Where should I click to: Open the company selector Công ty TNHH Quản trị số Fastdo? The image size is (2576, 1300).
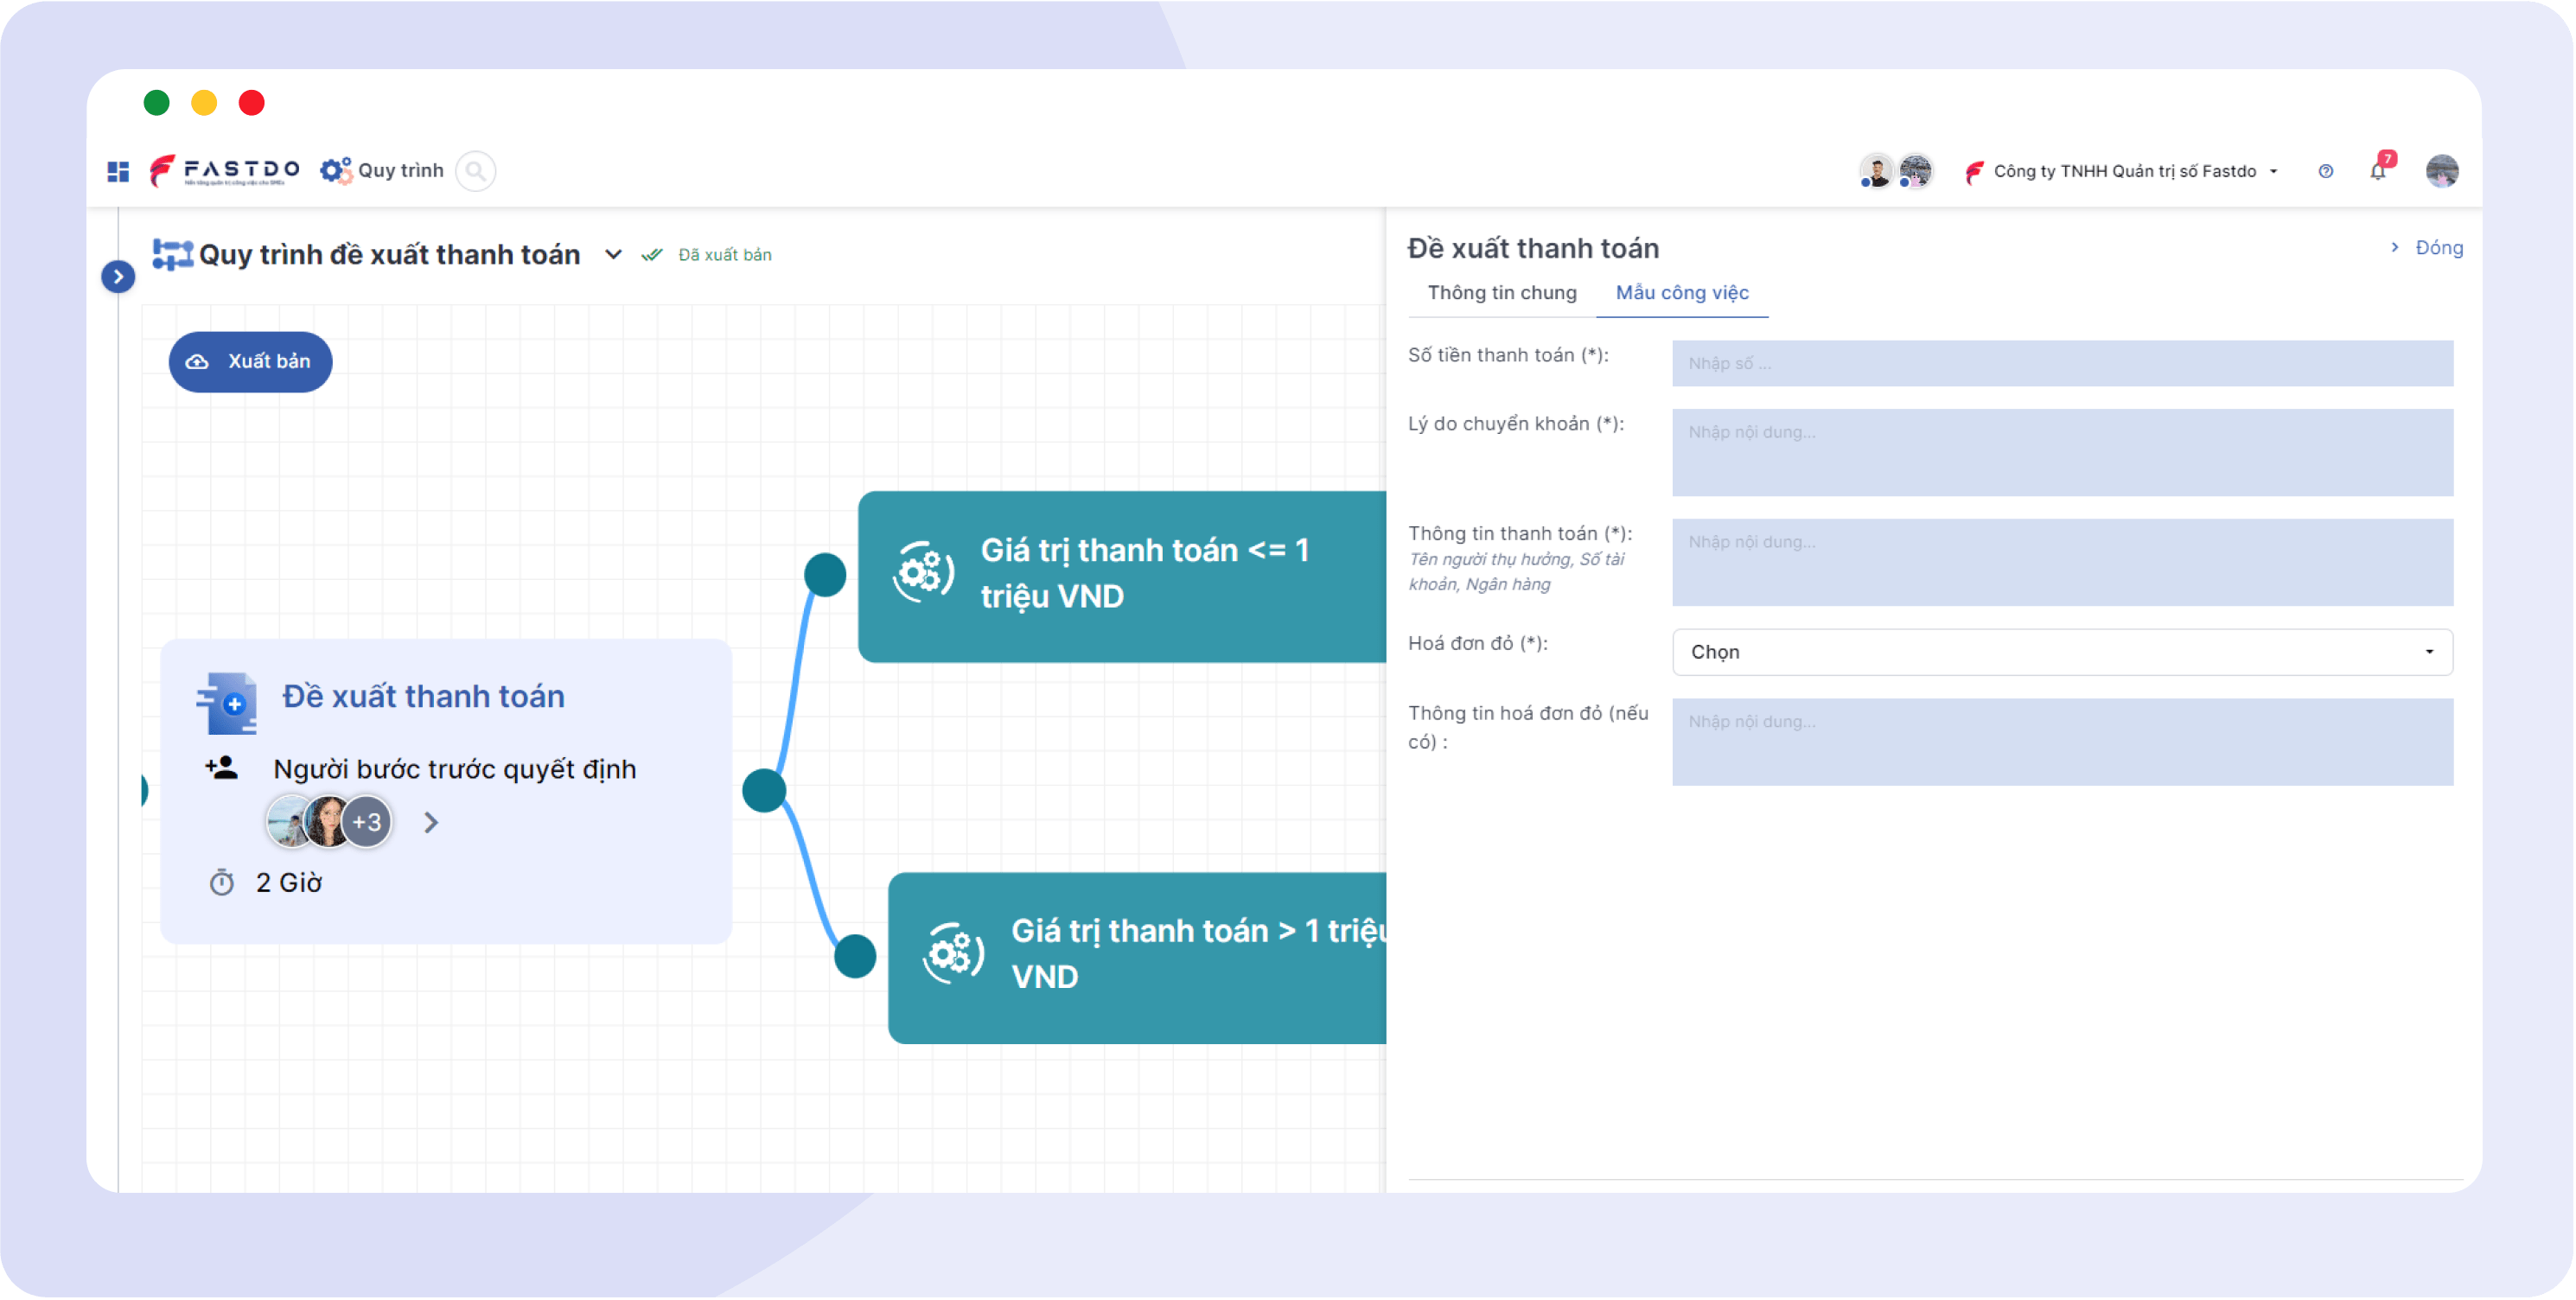tap(2122, 172)
